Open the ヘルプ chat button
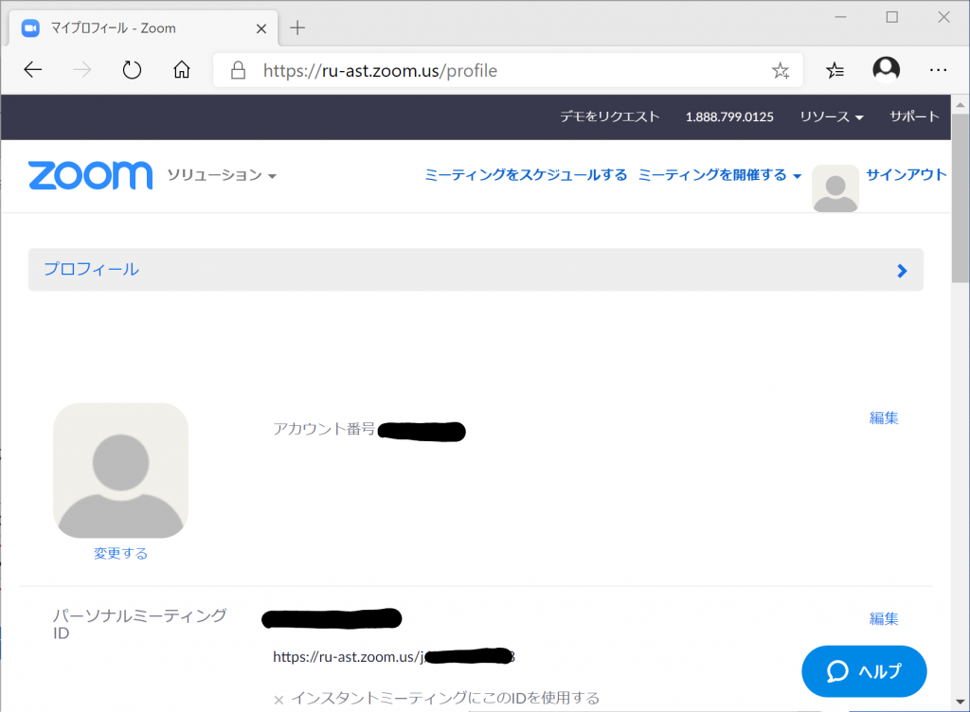Screen dimensions: 970x712 pos(864,671)
